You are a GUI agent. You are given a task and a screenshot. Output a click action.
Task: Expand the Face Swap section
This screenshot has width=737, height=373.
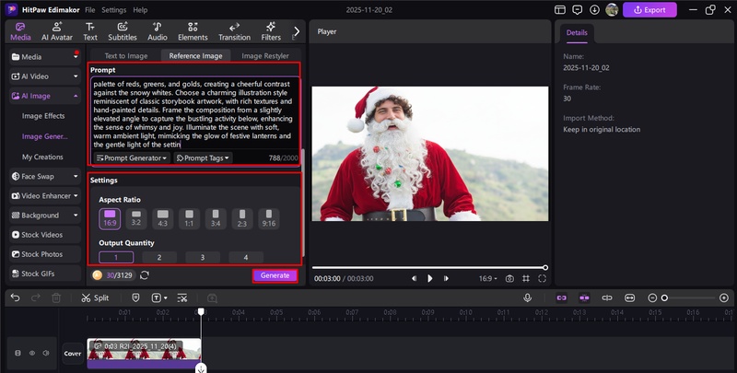(45, 176)
